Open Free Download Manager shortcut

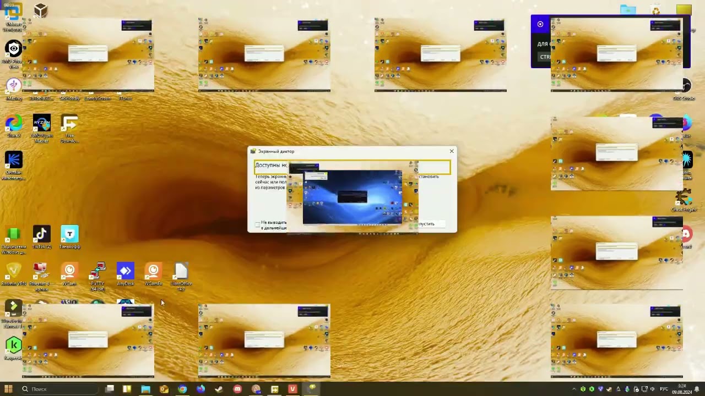pyautogui.click(x=69, y=129)
